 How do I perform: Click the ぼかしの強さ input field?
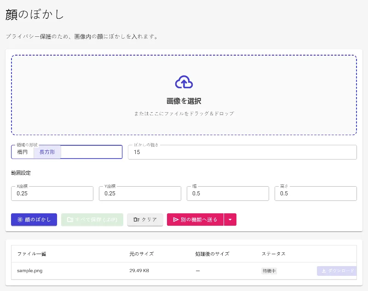click(x=242, y=152)
